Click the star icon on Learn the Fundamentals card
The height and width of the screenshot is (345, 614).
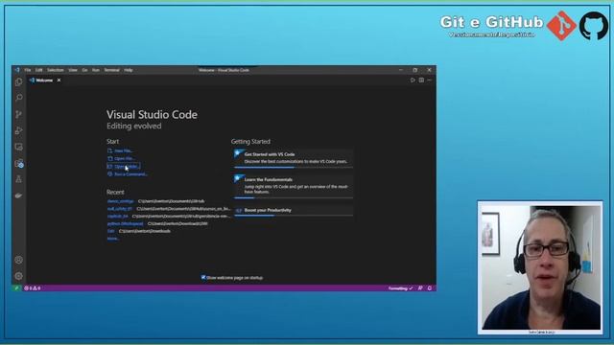(x=239, y=179)
